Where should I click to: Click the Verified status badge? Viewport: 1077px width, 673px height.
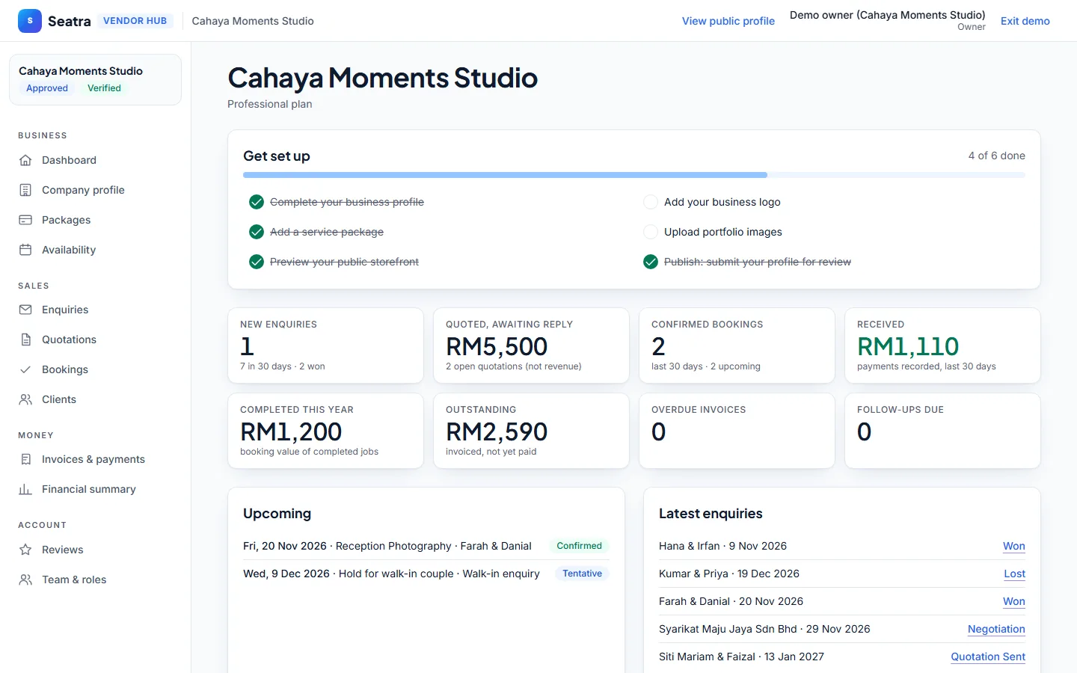point(104,88)
